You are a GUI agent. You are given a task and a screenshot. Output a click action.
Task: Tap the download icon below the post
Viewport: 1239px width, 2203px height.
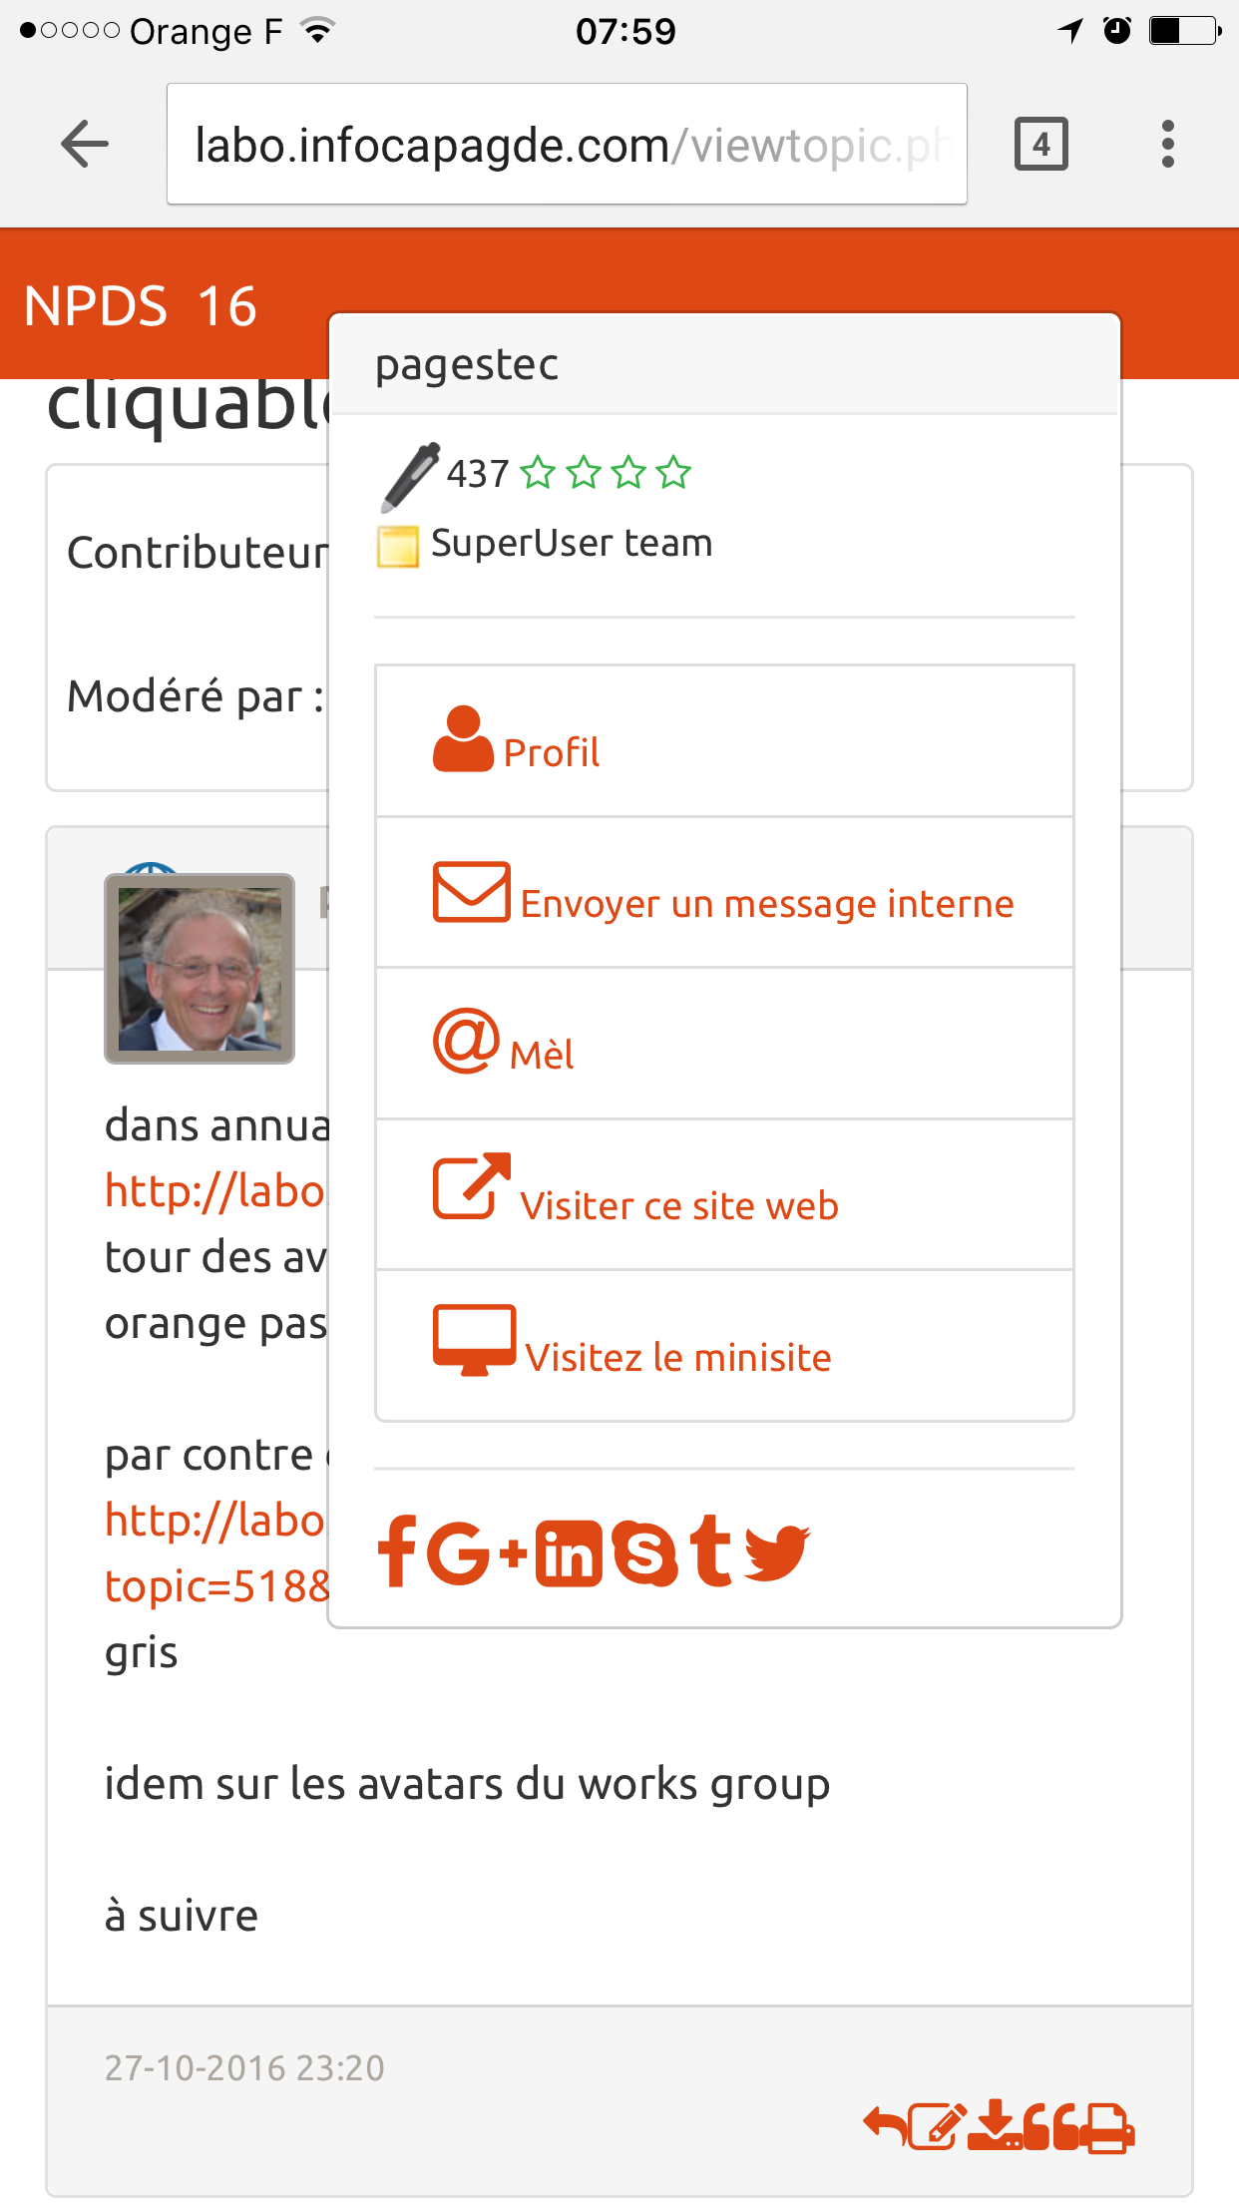coord(995,2124)
